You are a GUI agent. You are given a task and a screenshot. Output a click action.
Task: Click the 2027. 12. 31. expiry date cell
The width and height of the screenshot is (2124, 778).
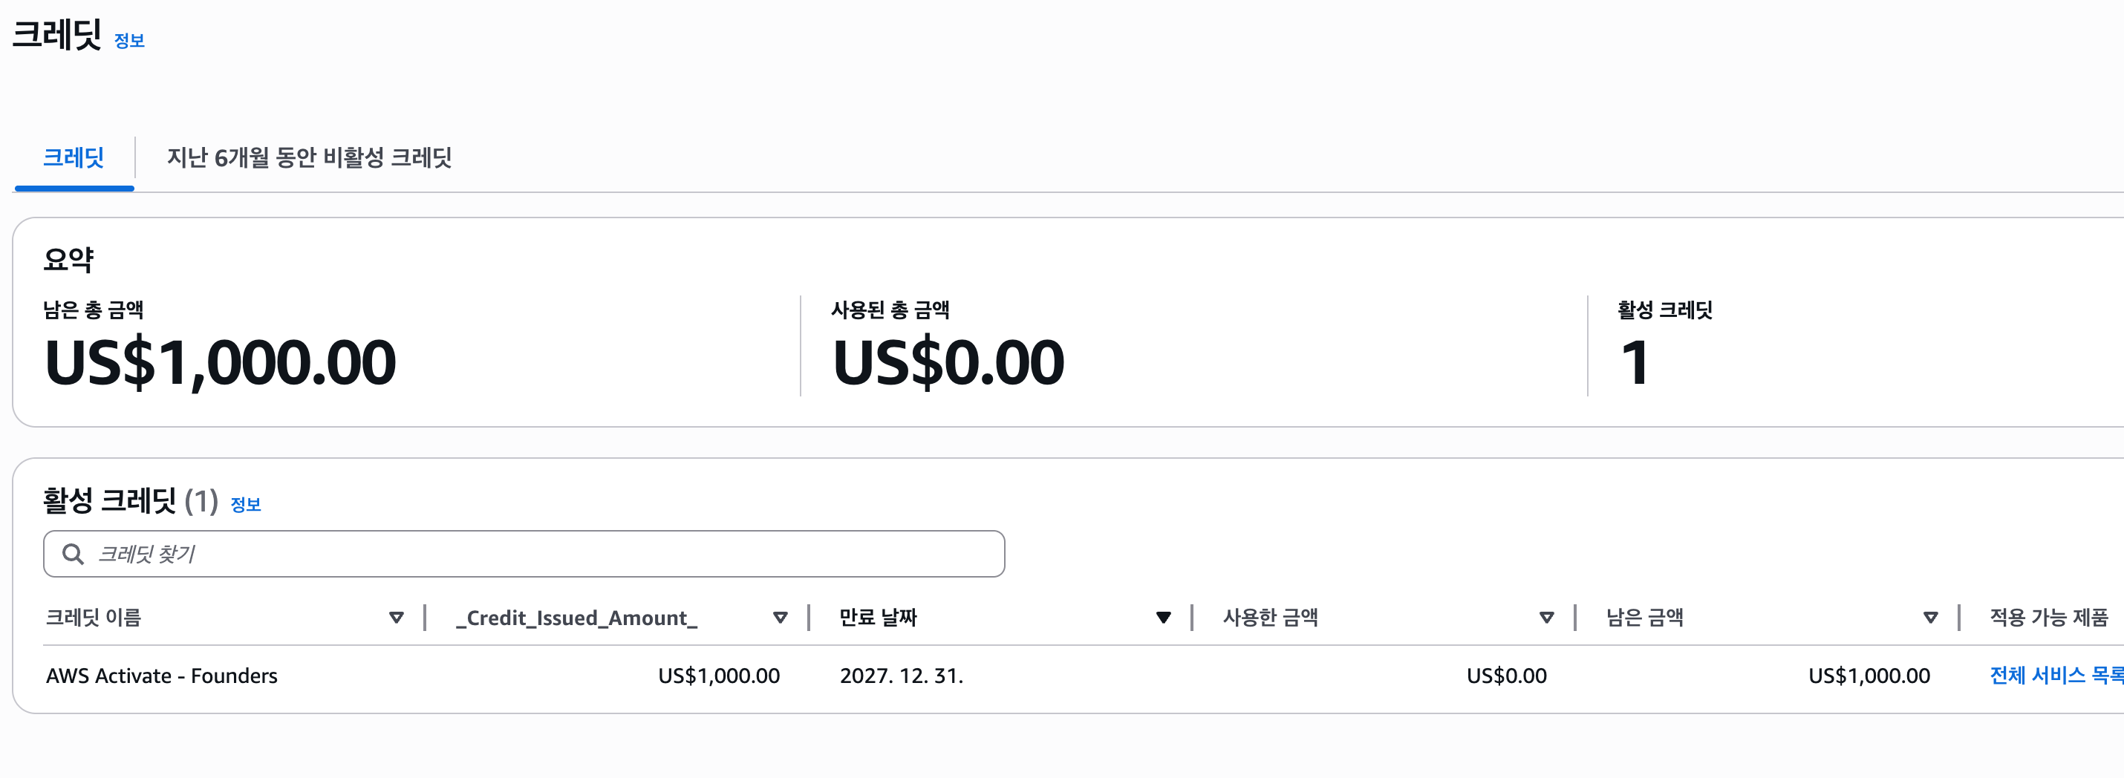(x=902, y=676)
